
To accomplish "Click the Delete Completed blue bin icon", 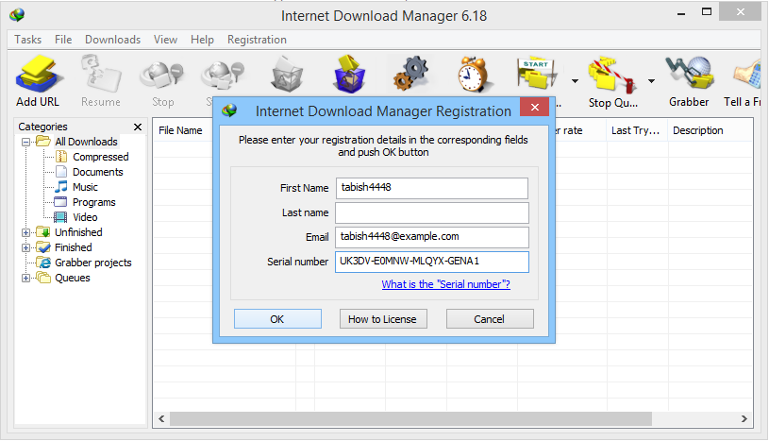I will coord(349,74).
